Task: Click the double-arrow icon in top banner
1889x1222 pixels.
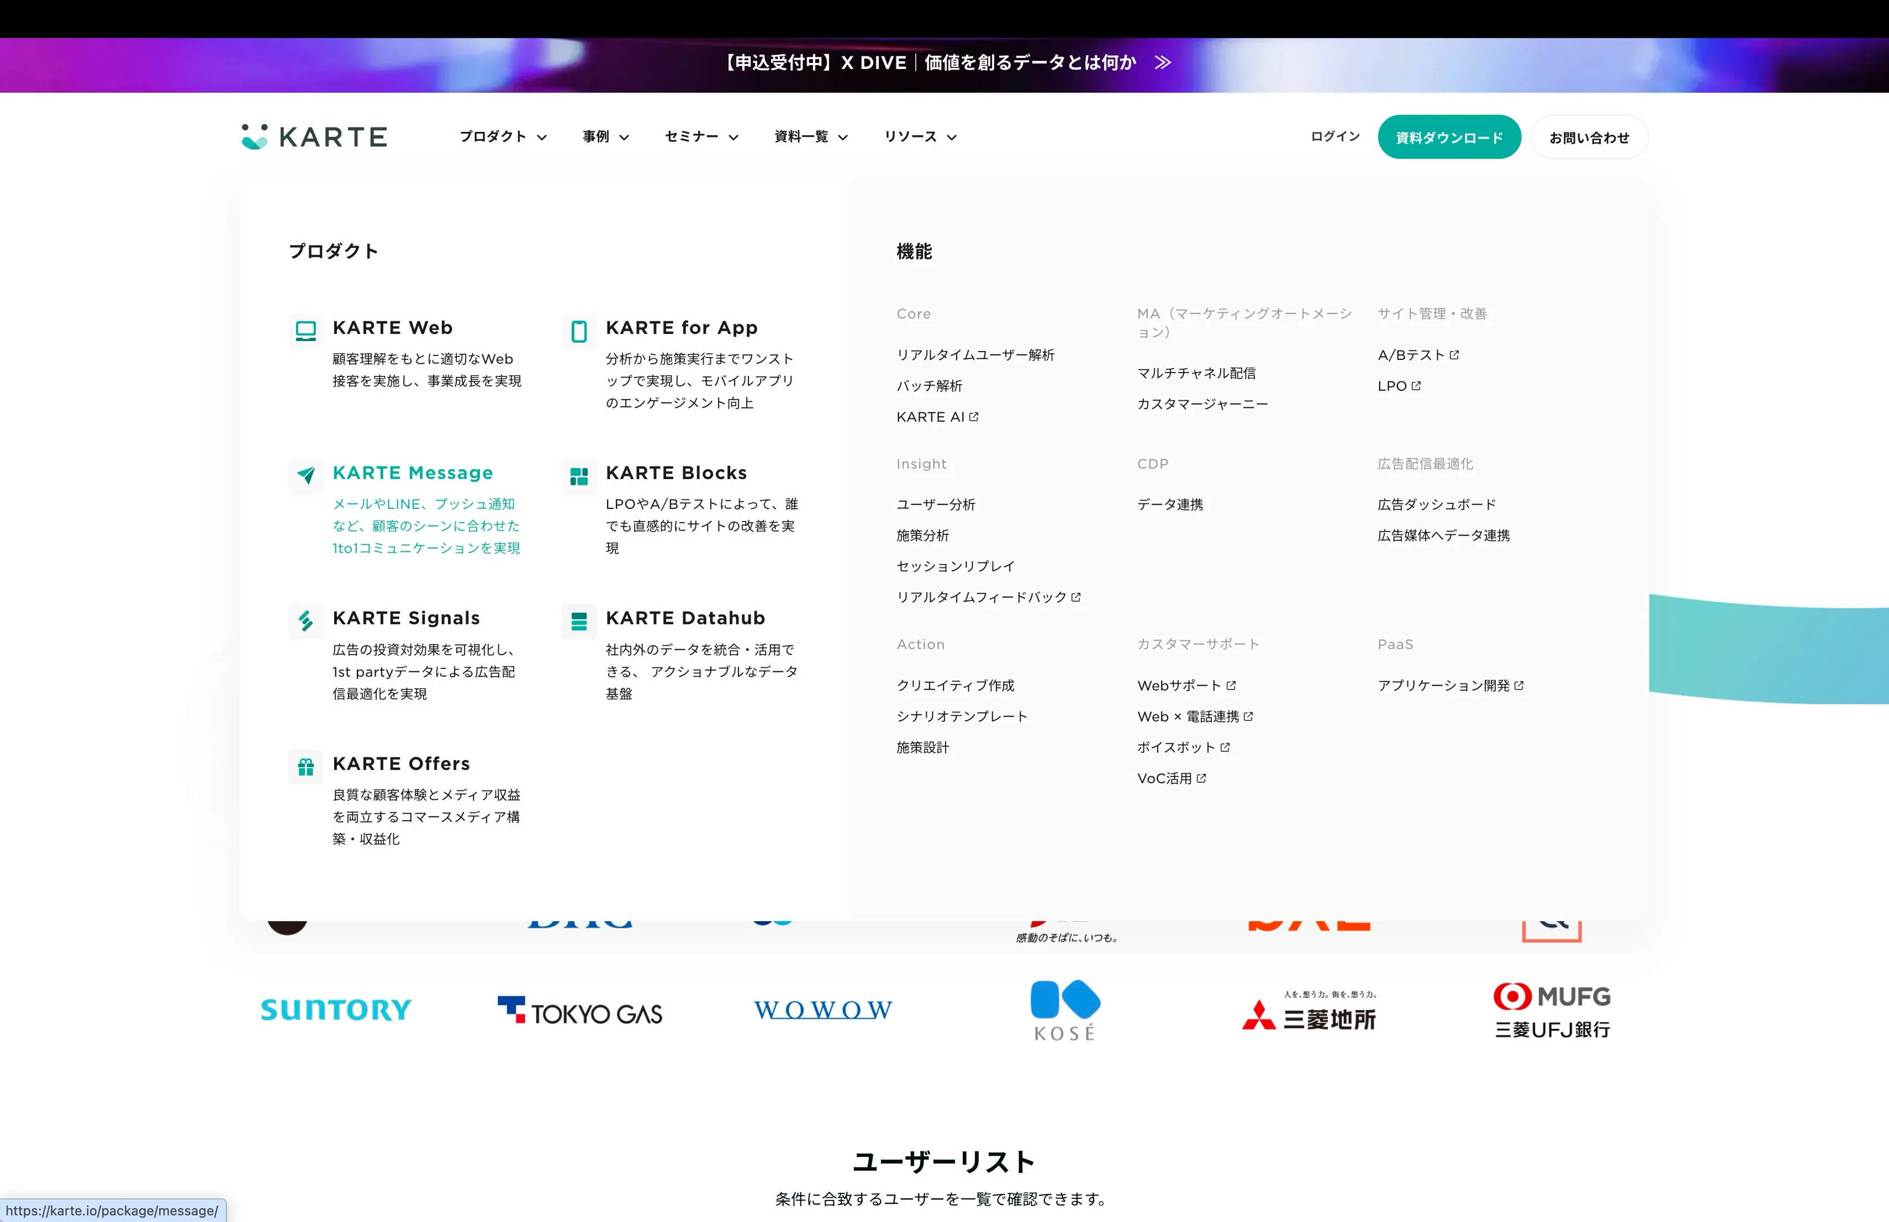Action: [x=1163, y=63]
